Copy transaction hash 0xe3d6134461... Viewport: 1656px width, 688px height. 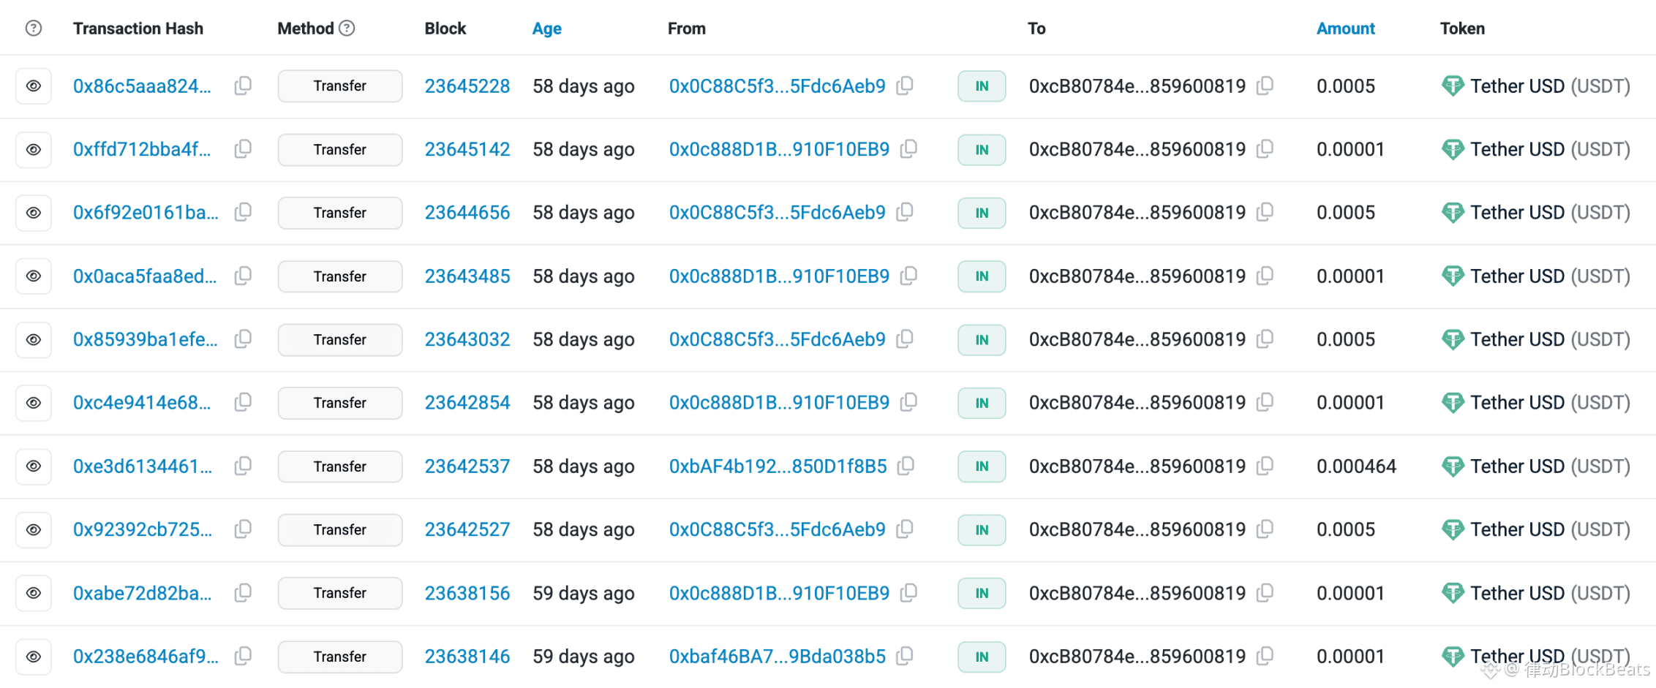pyautogui.click(x=243, y=466)
